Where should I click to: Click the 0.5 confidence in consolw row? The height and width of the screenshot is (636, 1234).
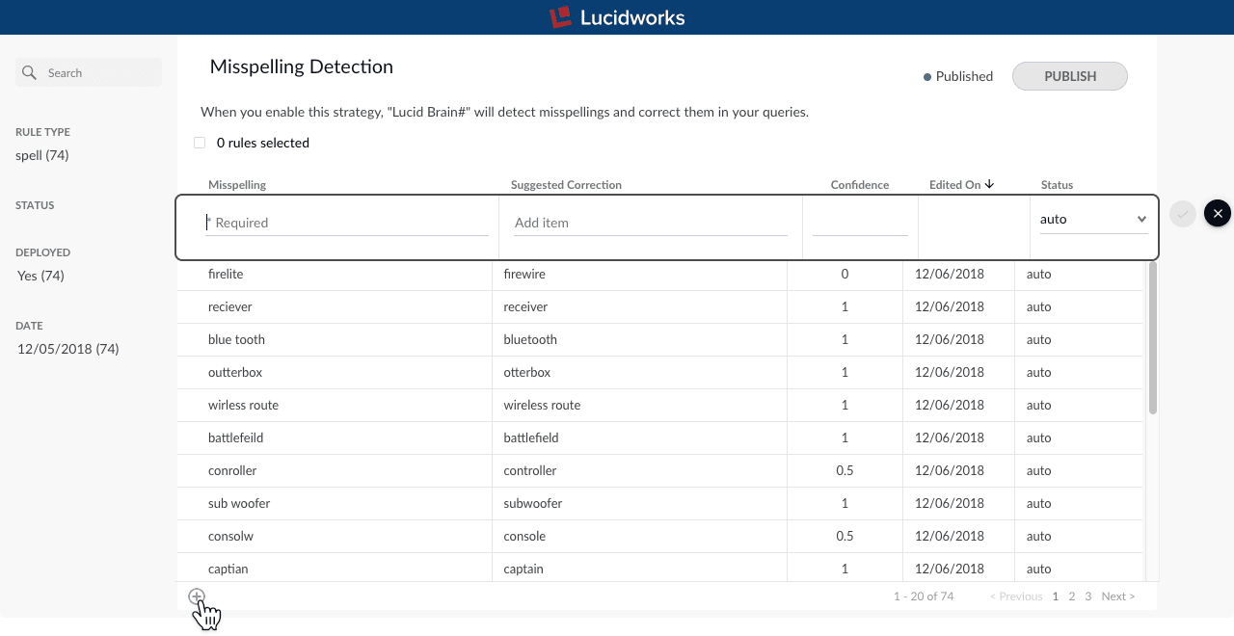845,537
